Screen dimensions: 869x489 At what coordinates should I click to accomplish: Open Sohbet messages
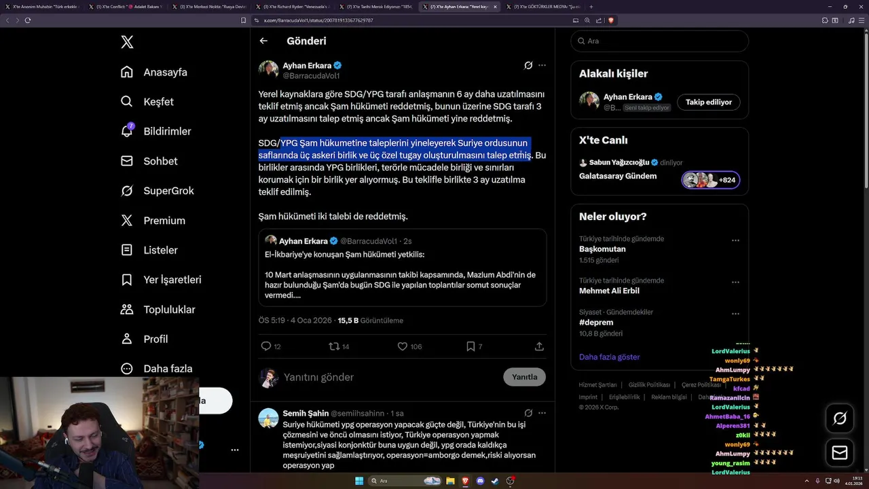149,161
